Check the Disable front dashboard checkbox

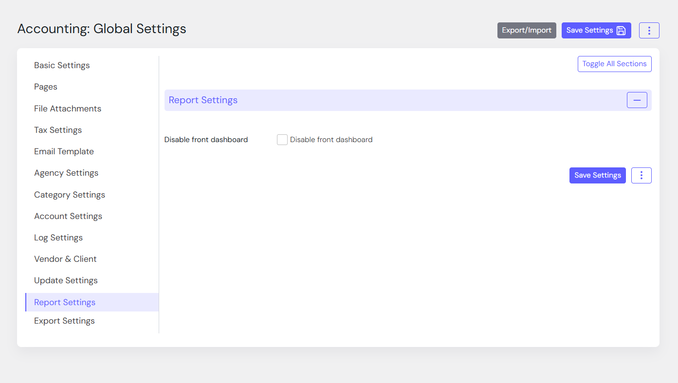tap(282, 140)
